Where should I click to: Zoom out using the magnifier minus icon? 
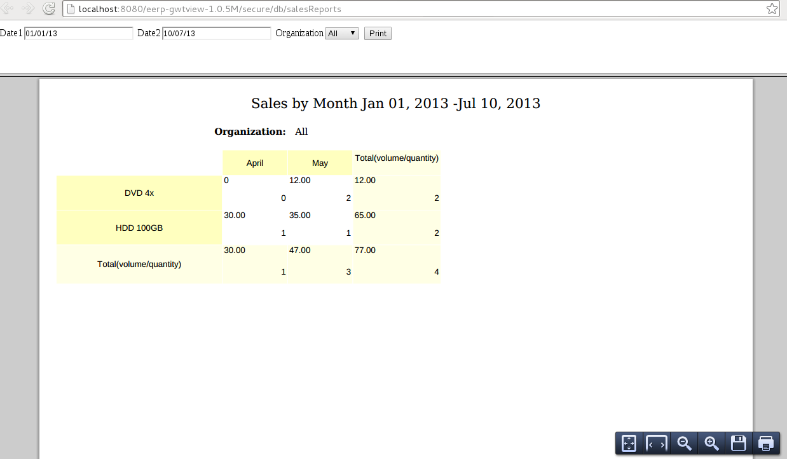[x=683, y=443]
